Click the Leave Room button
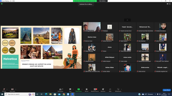 pos(167,90)
